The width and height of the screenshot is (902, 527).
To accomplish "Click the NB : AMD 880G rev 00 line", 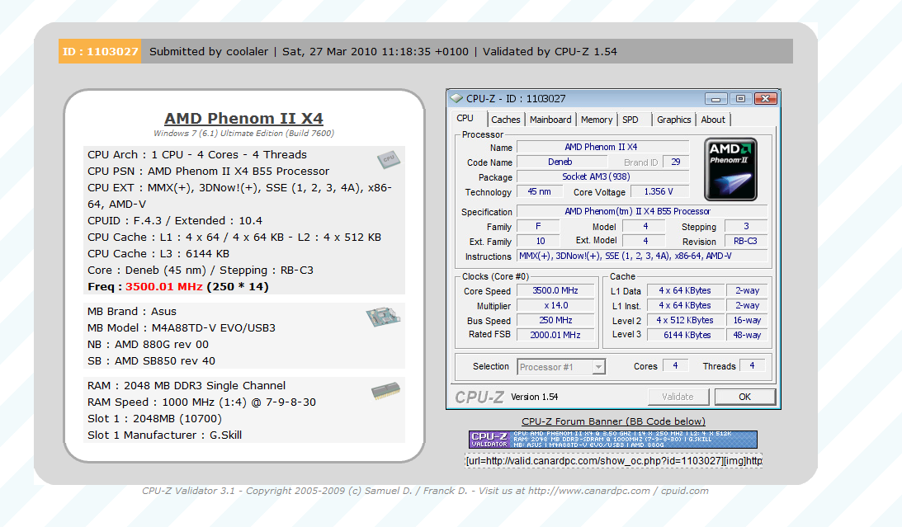I will [x=148, y=344].
